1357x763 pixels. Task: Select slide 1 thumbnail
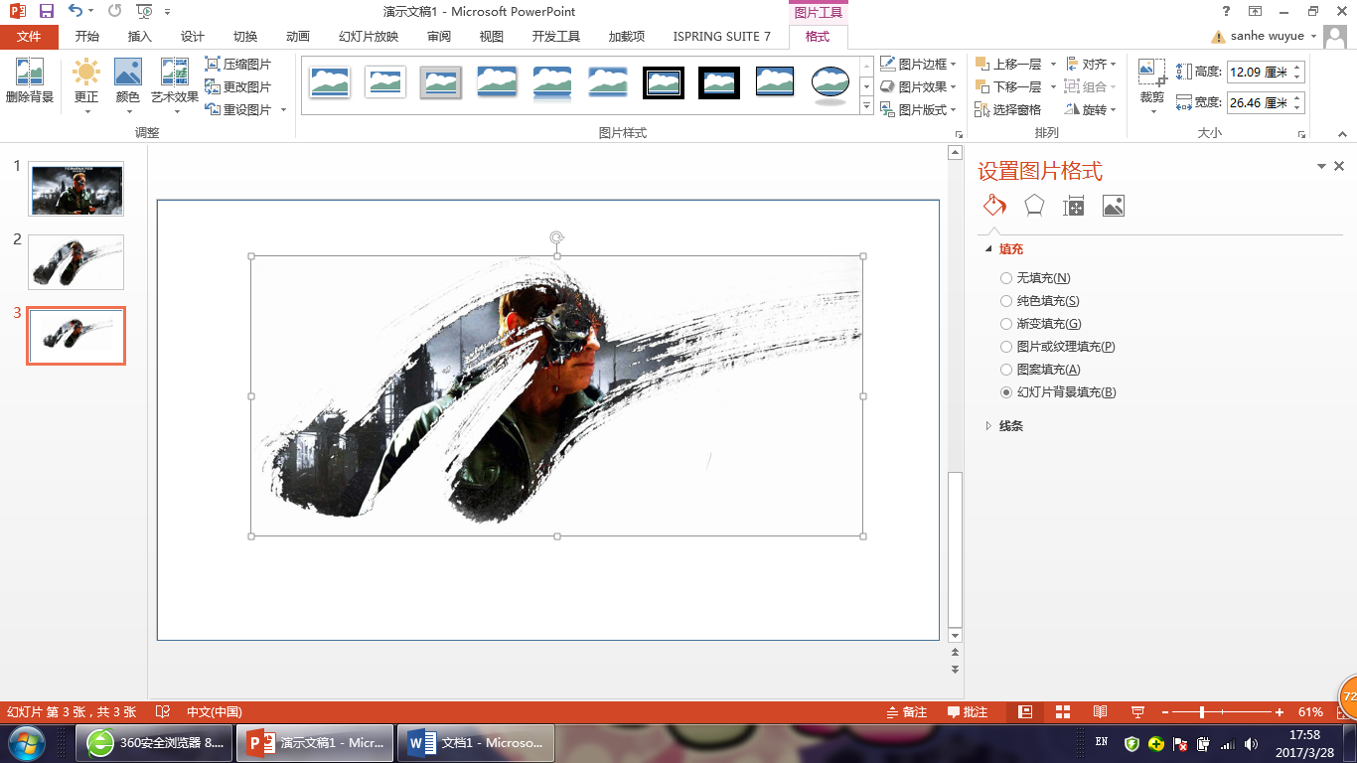pyautogui.click(x=76, y=189)
